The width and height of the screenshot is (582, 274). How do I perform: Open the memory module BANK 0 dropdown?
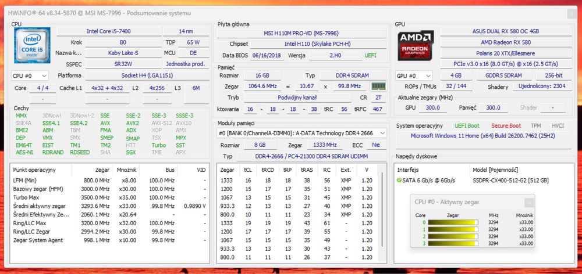coord(301,133)
